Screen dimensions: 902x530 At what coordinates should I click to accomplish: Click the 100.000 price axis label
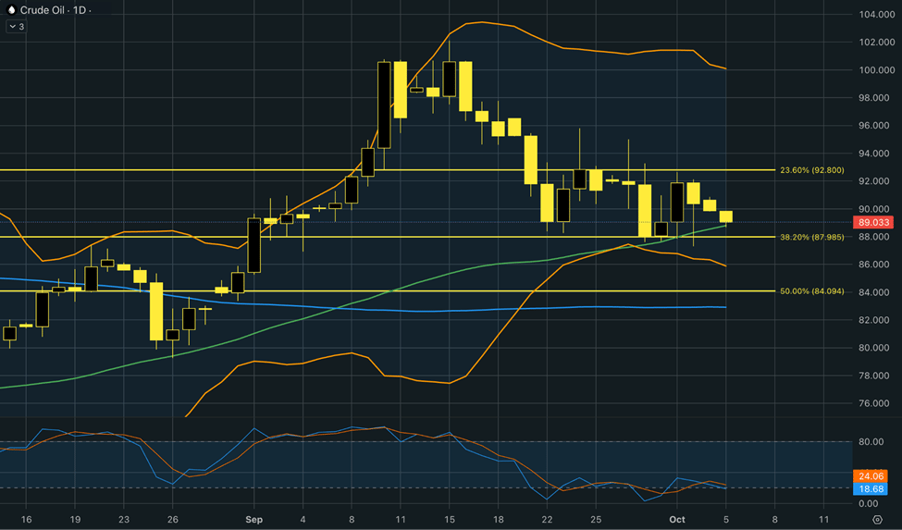click(877, 70)
